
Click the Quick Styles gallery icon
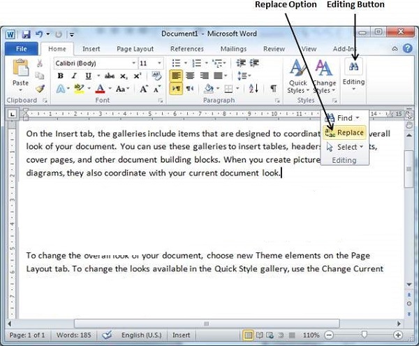pos(297,68)
